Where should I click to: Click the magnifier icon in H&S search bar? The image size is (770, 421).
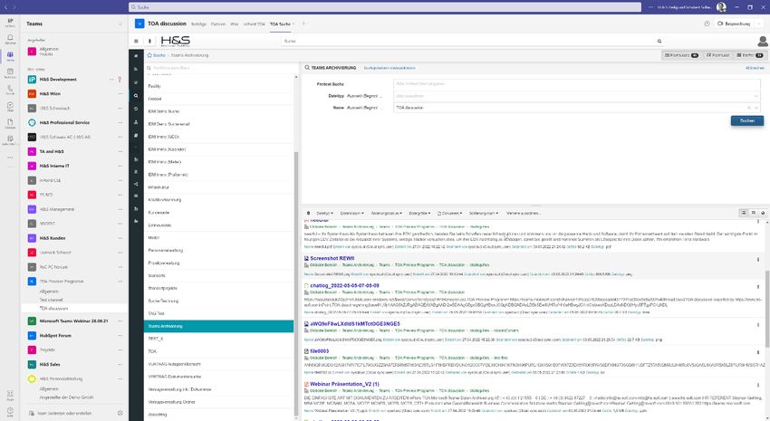[x=659, y=42]
